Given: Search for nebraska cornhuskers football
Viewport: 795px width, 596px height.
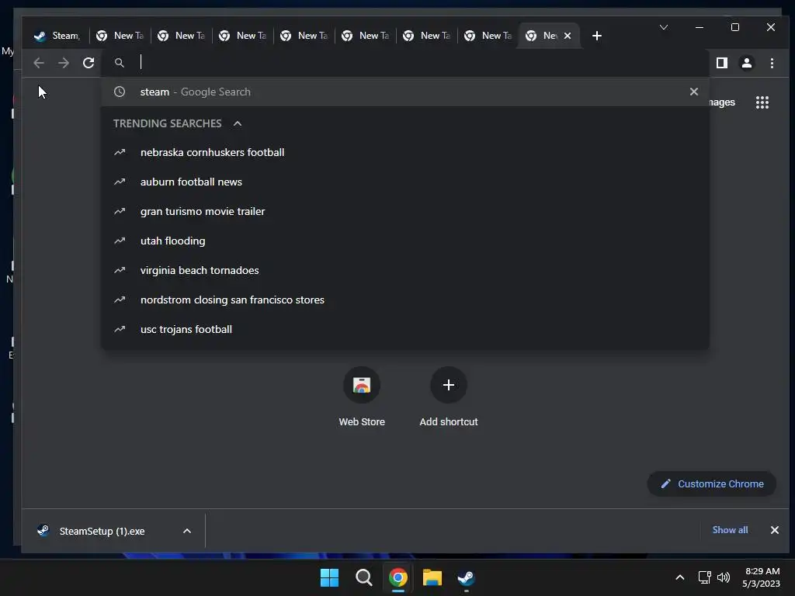Looking at the screenshot, I should click(x=404, y=153).
